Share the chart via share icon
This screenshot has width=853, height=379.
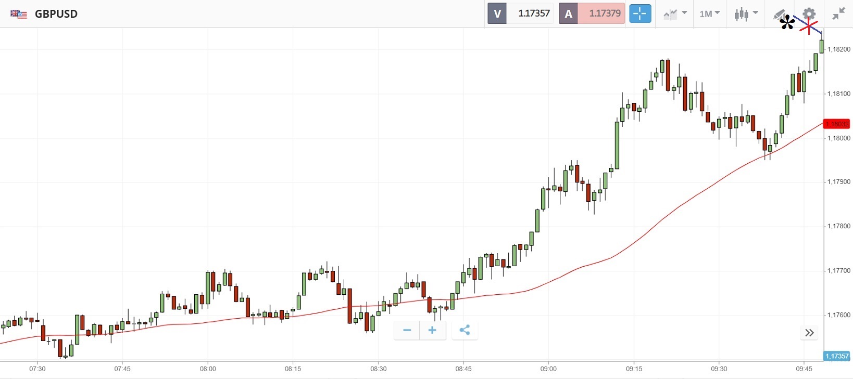pyautogui.click(x=465, y=330)
